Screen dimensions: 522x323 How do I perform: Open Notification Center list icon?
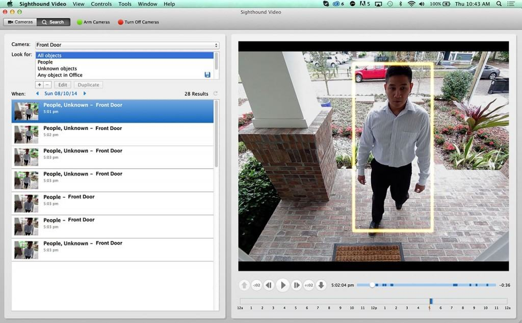[x=510, y=4]
